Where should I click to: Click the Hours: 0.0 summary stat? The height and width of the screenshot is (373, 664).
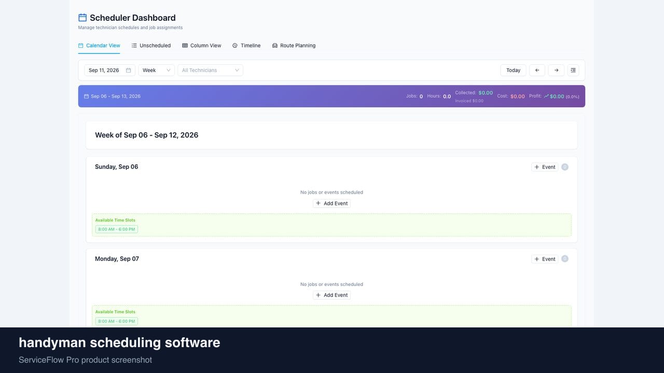tap(439, 96)
